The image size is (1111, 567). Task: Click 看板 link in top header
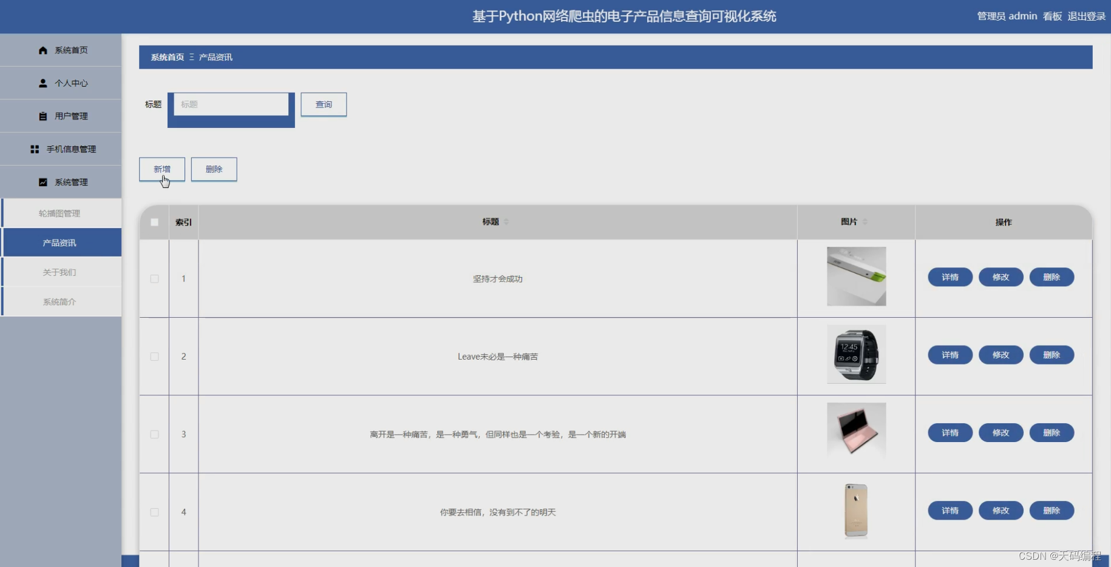tap(1052, 16)
